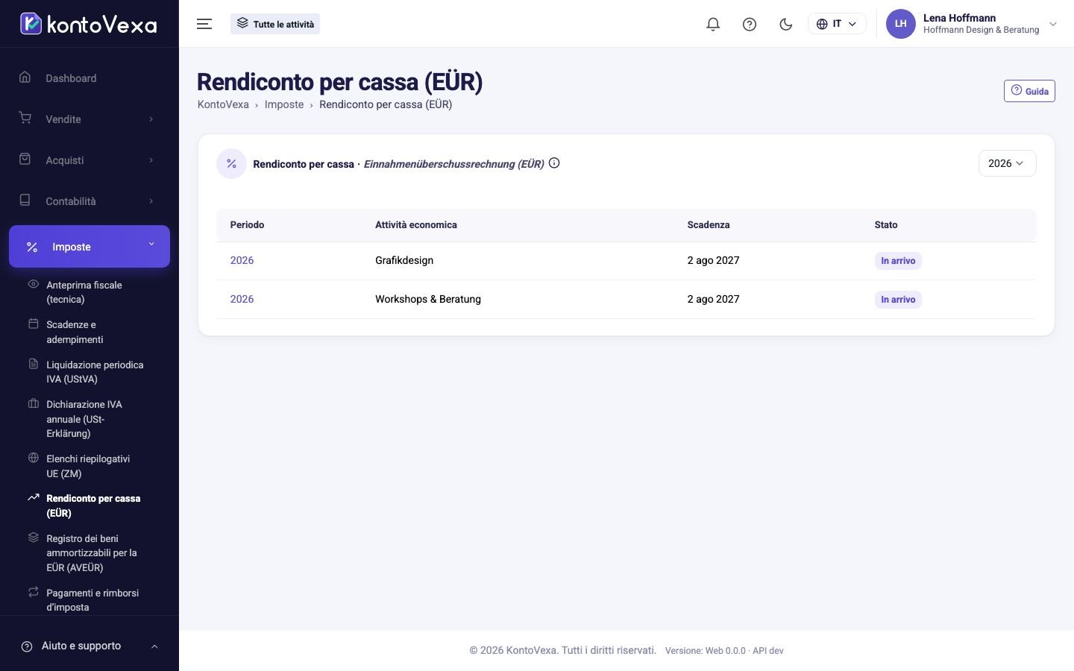Collapse the Imposte sidebar section
The image size is (1074, 671).
coord(89,246)
